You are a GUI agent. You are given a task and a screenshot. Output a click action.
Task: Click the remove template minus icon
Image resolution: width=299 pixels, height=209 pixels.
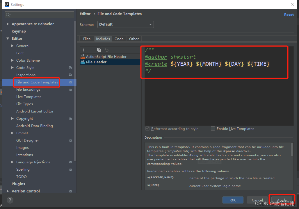click(91, 50)
